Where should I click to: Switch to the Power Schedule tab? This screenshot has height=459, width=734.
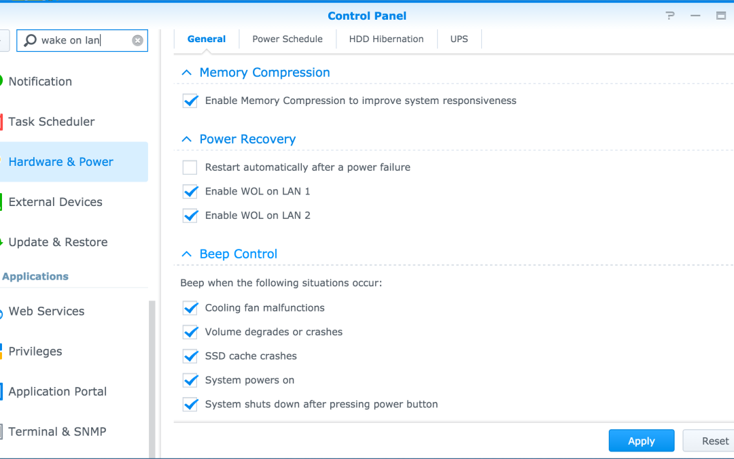pyautogui.click(x=287, y=39)
